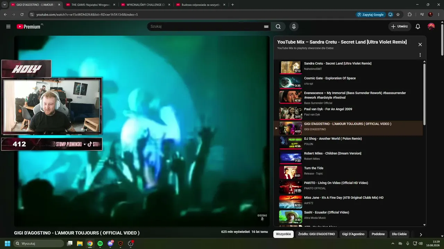Open Discord from the taskbar
Screen dimensions: 444x249
(x=110, y=243)
